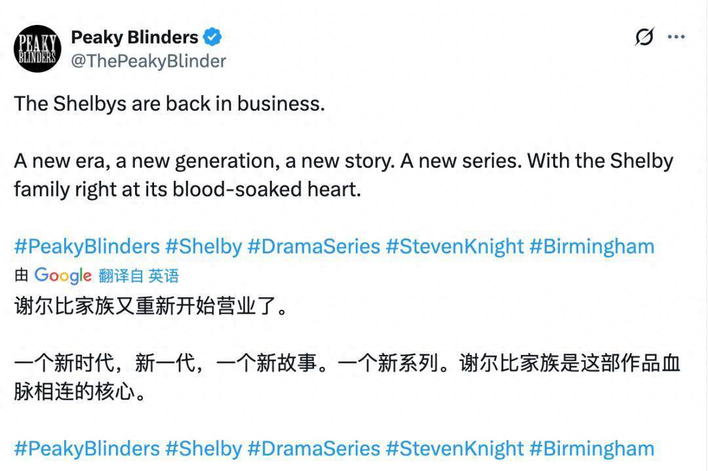This screenshot has width=708, height=471.
Task: Open #StevenKnight hashtag below the Chinese translation
Action: (455, 449)
